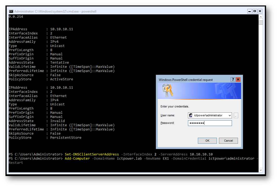Open the browse button next to User name
The image size is (277, 187).
coord(236,115)
